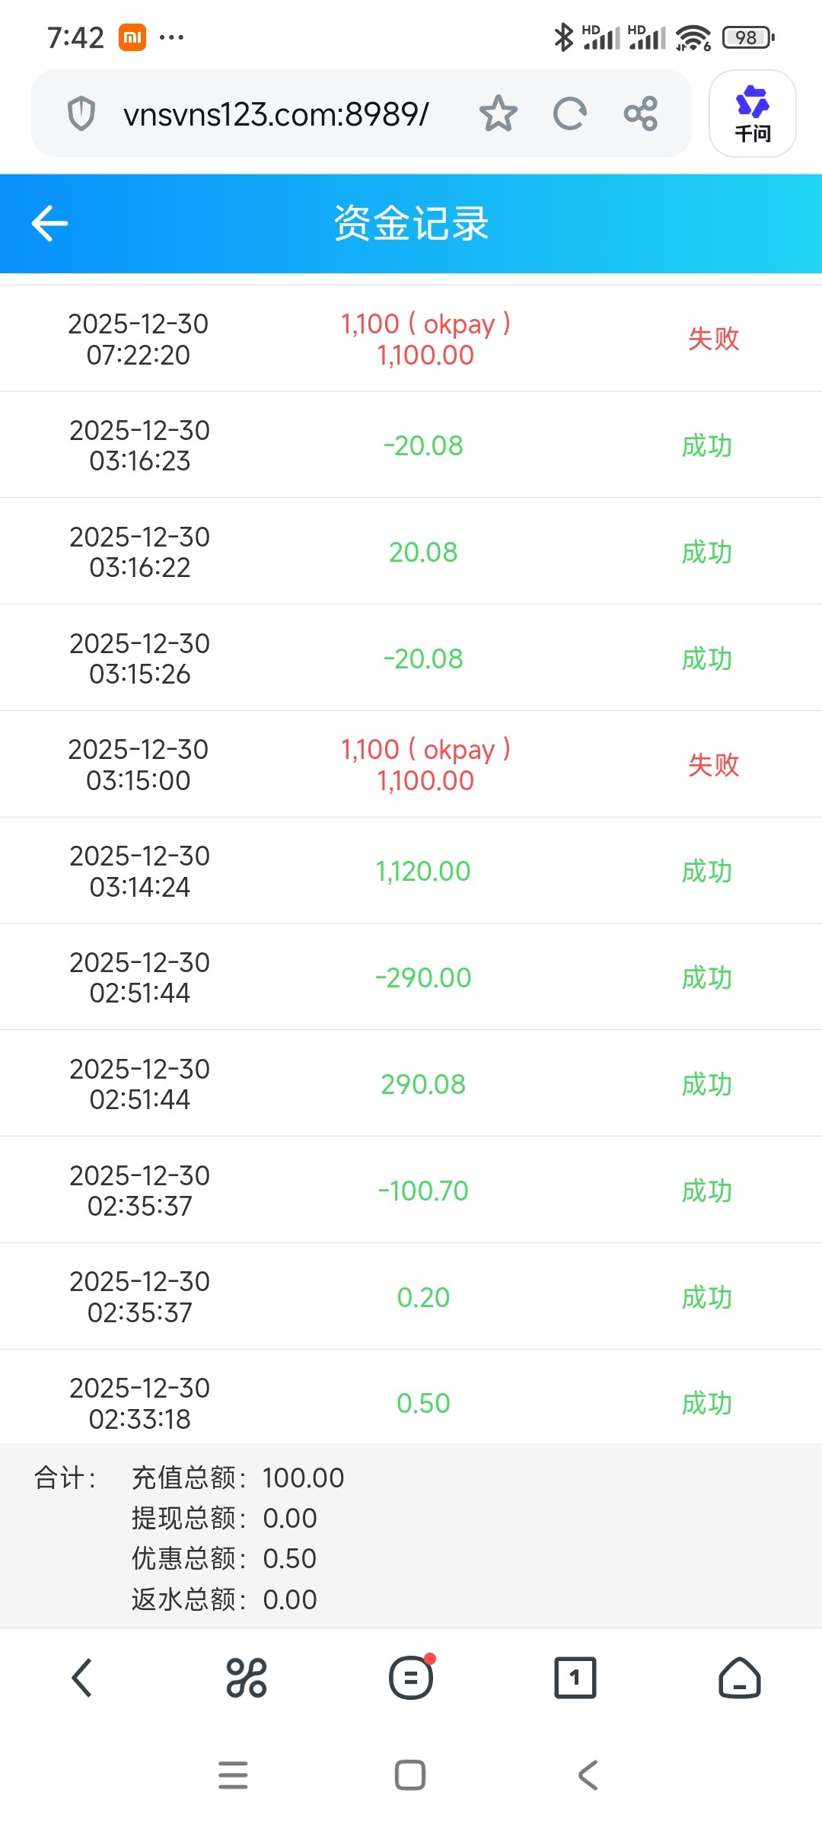The image size is (822, 1827).
Task: Open browser menu with red dot
Action: tap(411, 1678)
